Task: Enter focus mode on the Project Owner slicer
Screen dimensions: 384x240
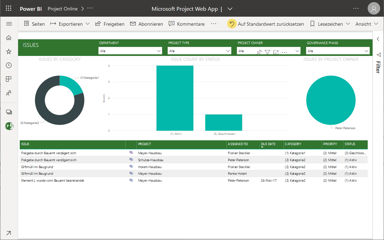Action: pyautogui.click(x=276, y=52)
